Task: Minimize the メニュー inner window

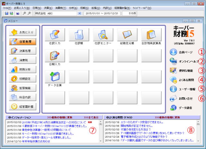Action: click(185, 21)
